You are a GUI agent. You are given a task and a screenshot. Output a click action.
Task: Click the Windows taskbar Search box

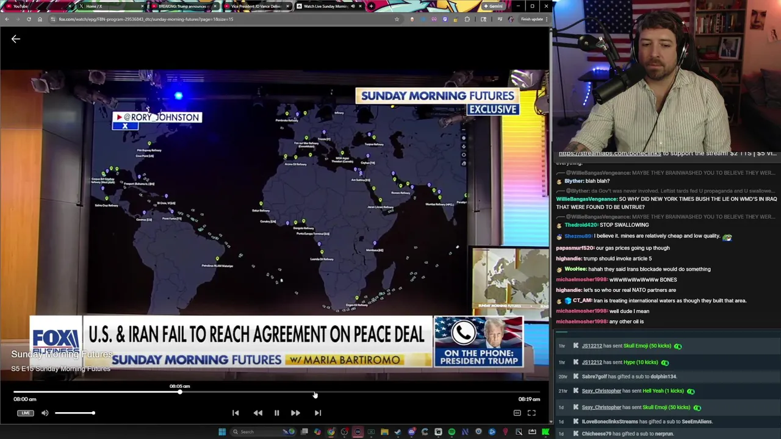[x=264, y=432]
